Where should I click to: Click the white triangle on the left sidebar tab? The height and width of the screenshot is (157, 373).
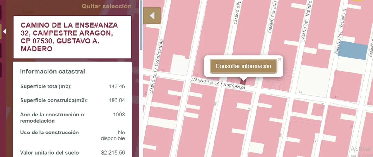pyautogui.click(x=4, y=32)
